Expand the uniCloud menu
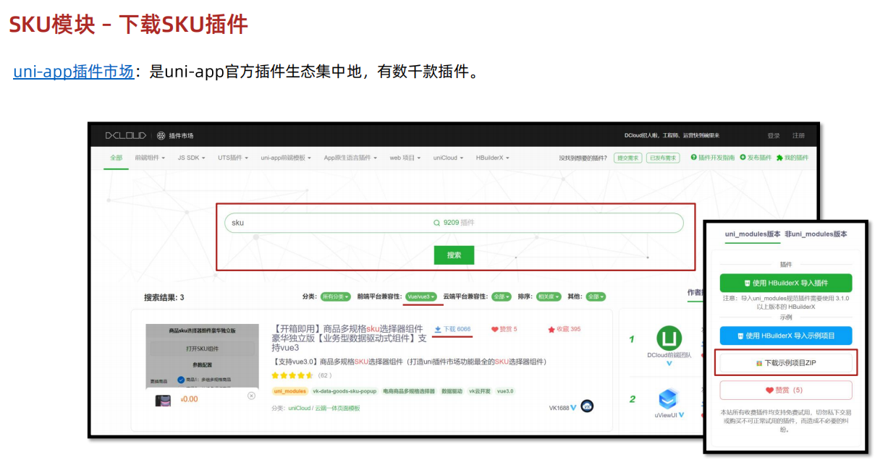Image resolution: width=888 pixels, height=465 pixels. pyautogui.click(x=449, y=158)
